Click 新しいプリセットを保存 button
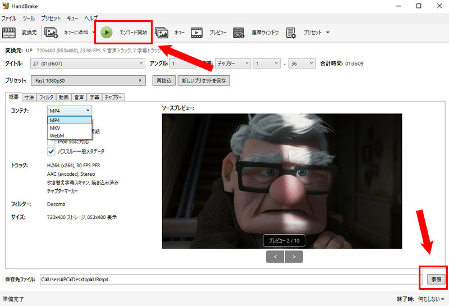Screen dimensions: 449x306 [204, 80]
